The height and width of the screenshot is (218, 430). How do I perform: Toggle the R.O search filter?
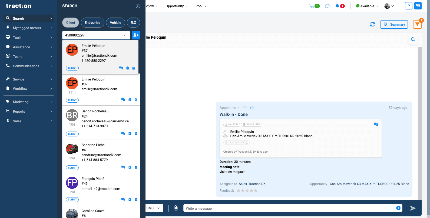[133, 23]
